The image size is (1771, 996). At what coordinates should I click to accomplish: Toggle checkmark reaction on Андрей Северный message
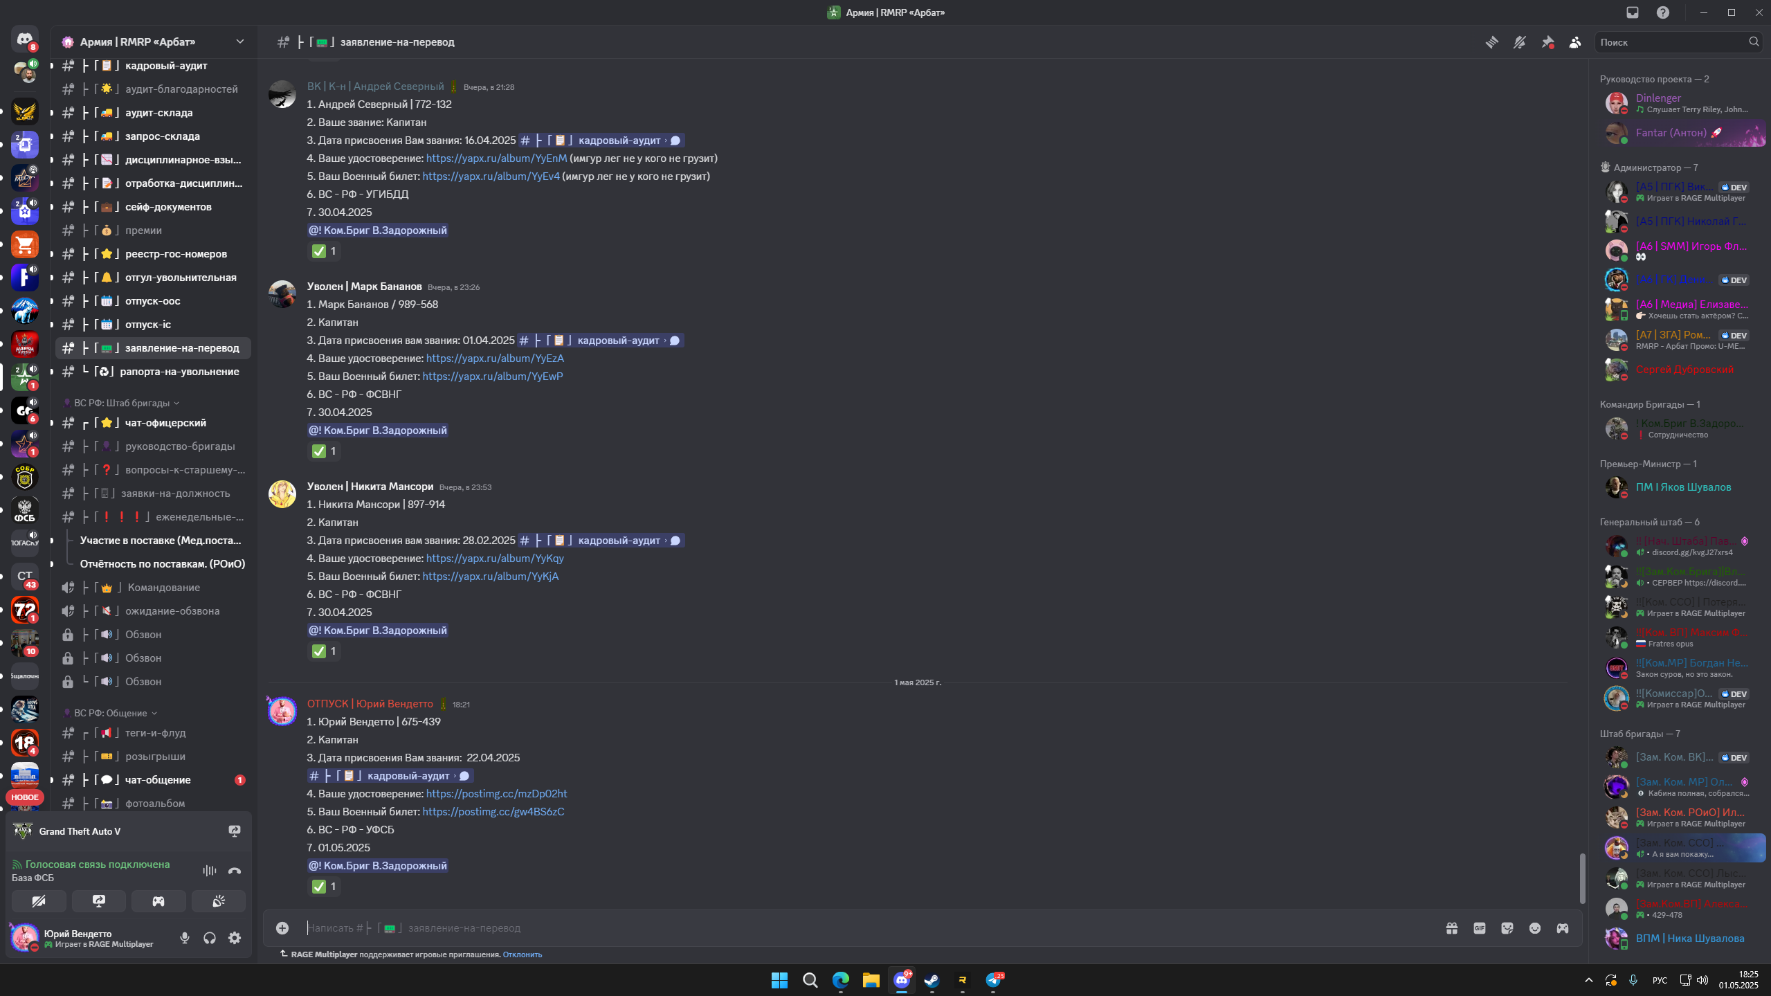[x=324, y=251]
